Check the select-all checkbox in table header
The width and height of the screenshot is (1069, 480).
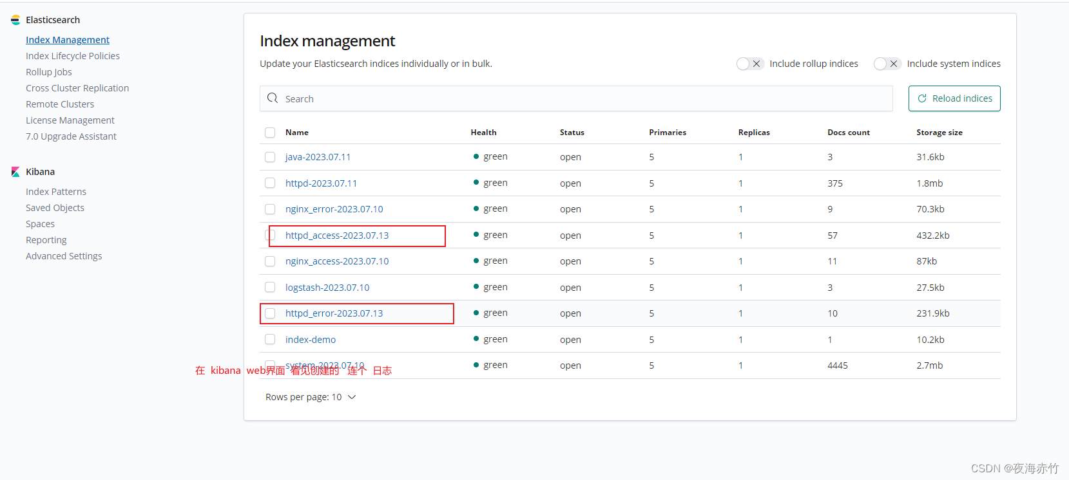point(270,133)
